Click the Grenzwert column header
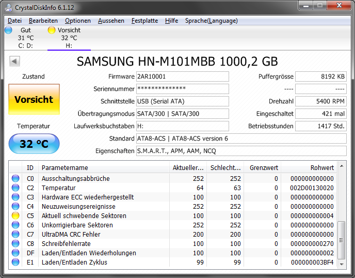The width and height of the screenshot is (355, 278). [x=263, y=168]
